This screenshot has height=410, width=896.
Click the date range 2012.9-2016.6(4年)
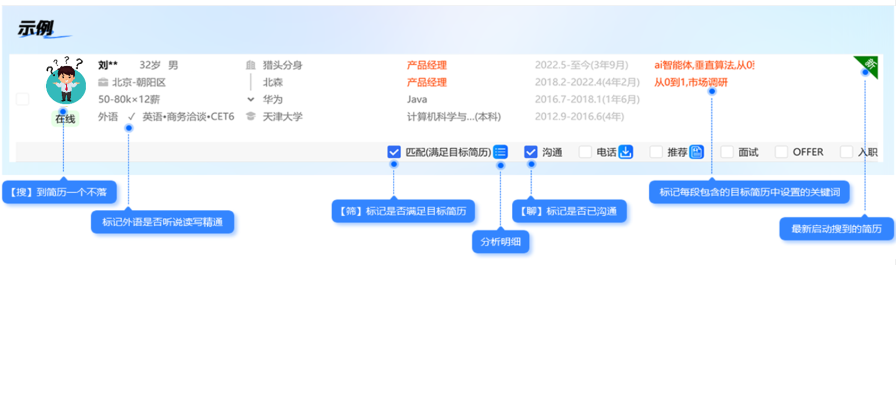click(x=579, y=116)
